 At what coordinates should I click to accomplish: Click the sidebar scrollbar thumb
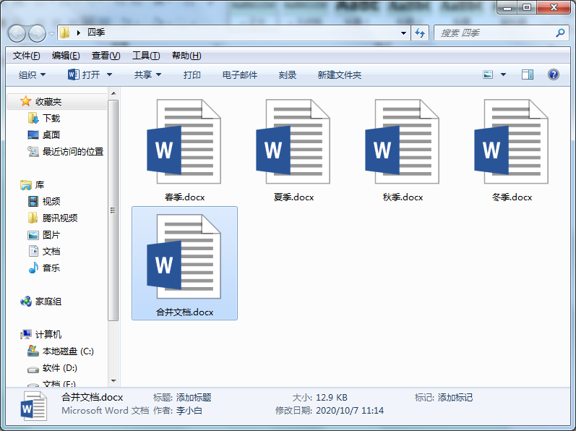pyautogui.click(x=113, y=210)
